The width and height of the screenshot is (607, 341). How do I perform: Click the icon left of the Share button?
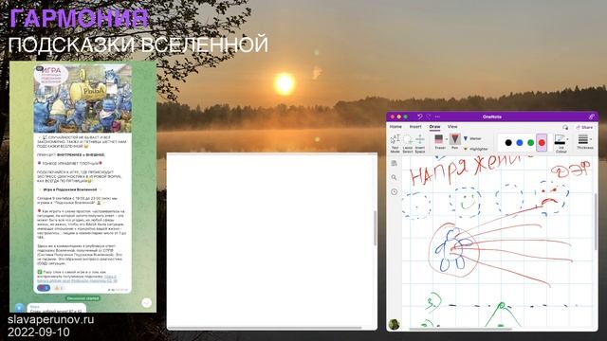(565, 127)
